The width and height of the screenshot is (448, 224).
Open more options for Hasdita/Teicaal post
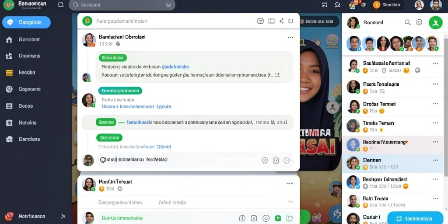click(290, 183)
